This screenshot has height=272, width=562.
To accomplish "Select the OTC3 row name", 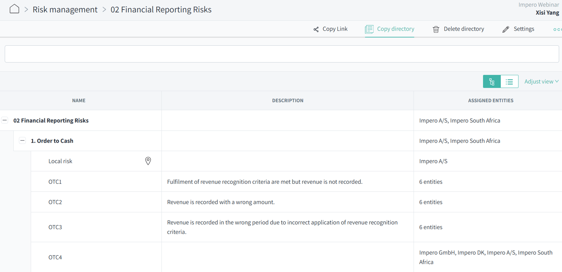I will pos(55,227).
